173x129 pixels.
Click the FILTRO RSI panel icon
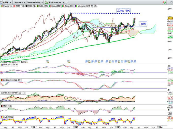point(2,117)
